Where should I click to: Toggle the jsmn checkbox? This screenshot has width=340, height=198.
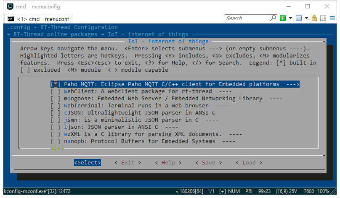click(x=55, y=120)
